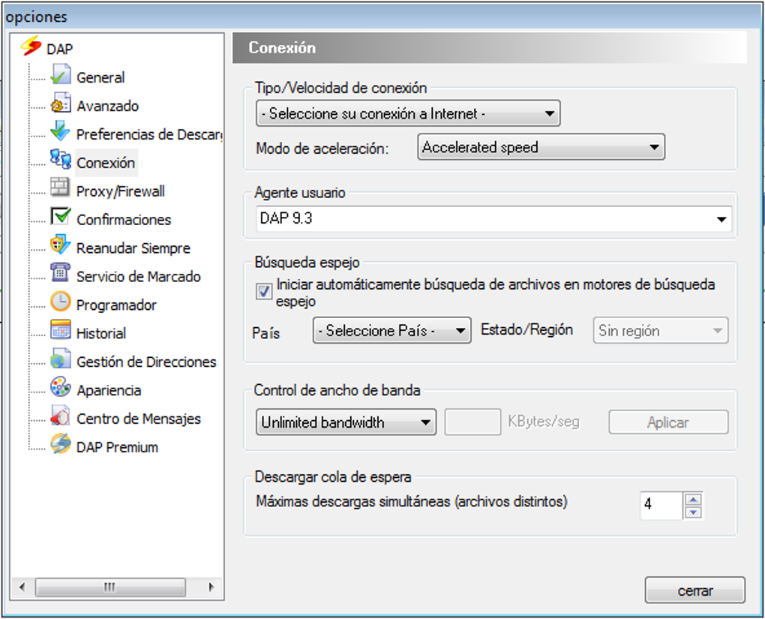This screenshot has width=765, height=619.
Task: Open the Estado/Región dropdown
Action: (x=661, y=330)
